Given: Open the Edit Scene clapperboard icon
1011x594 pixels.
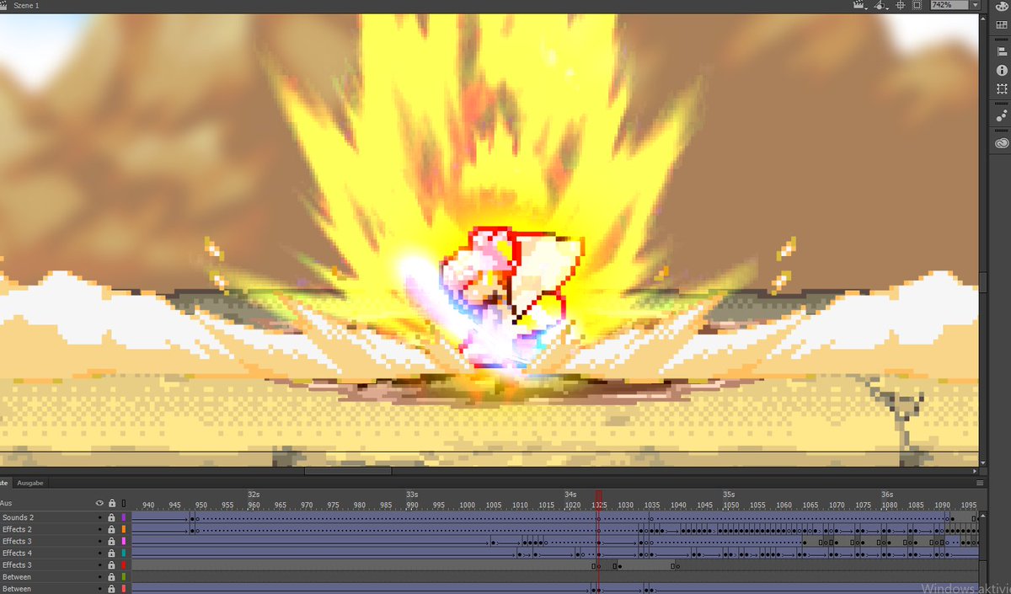Looking at the screenshot, I should (858, 5).
